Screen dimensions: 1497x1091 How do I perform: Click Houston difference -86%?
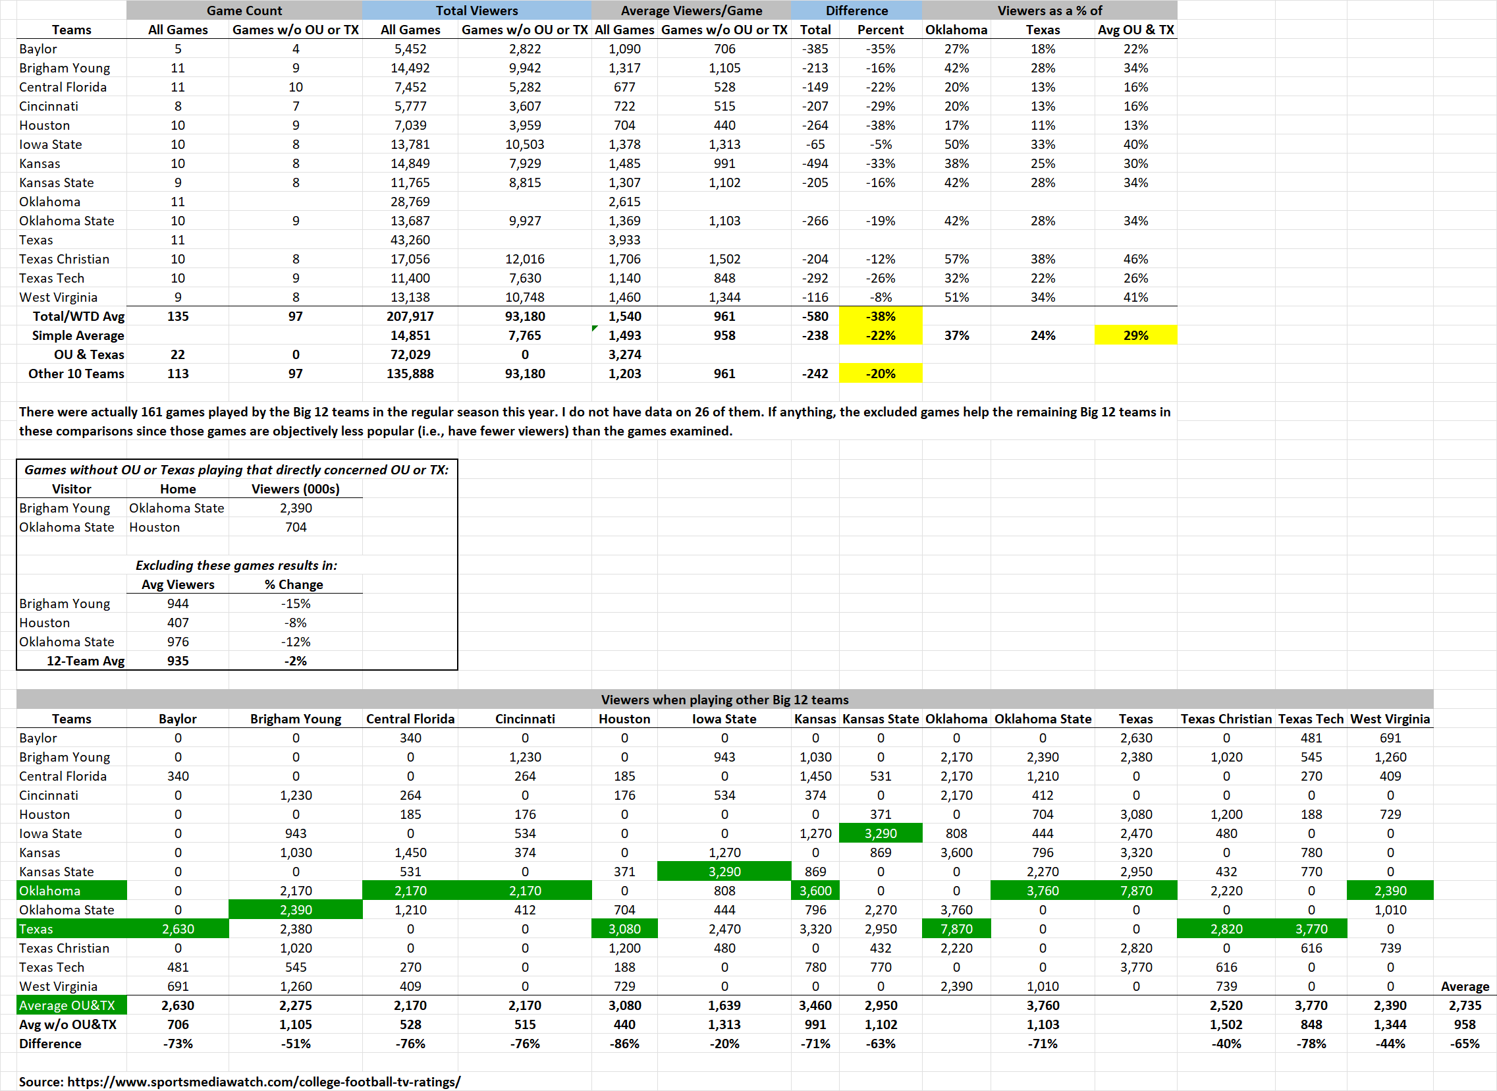pyautogui.click(x=624, y=1044)
